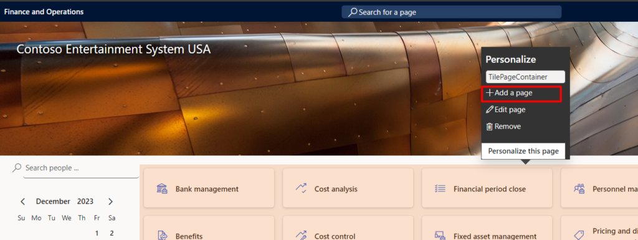Go to next month in calendar
This screenshot has width=638, height=240.
click(x=110, y=201)
